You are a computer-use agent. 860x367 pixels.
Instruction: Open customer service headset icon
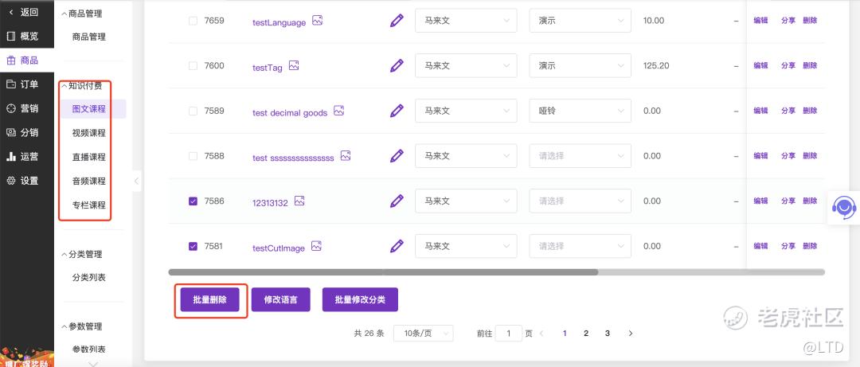[x=844, y=207]
